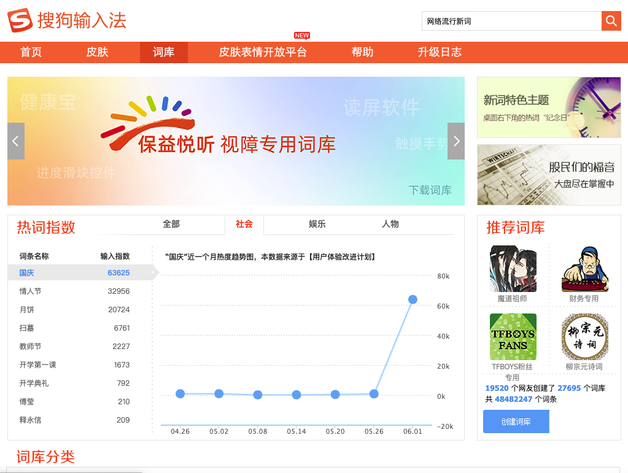628x473 pixels.
Task: Select 词库 in the navigation bar
Action: coord(164,52)
